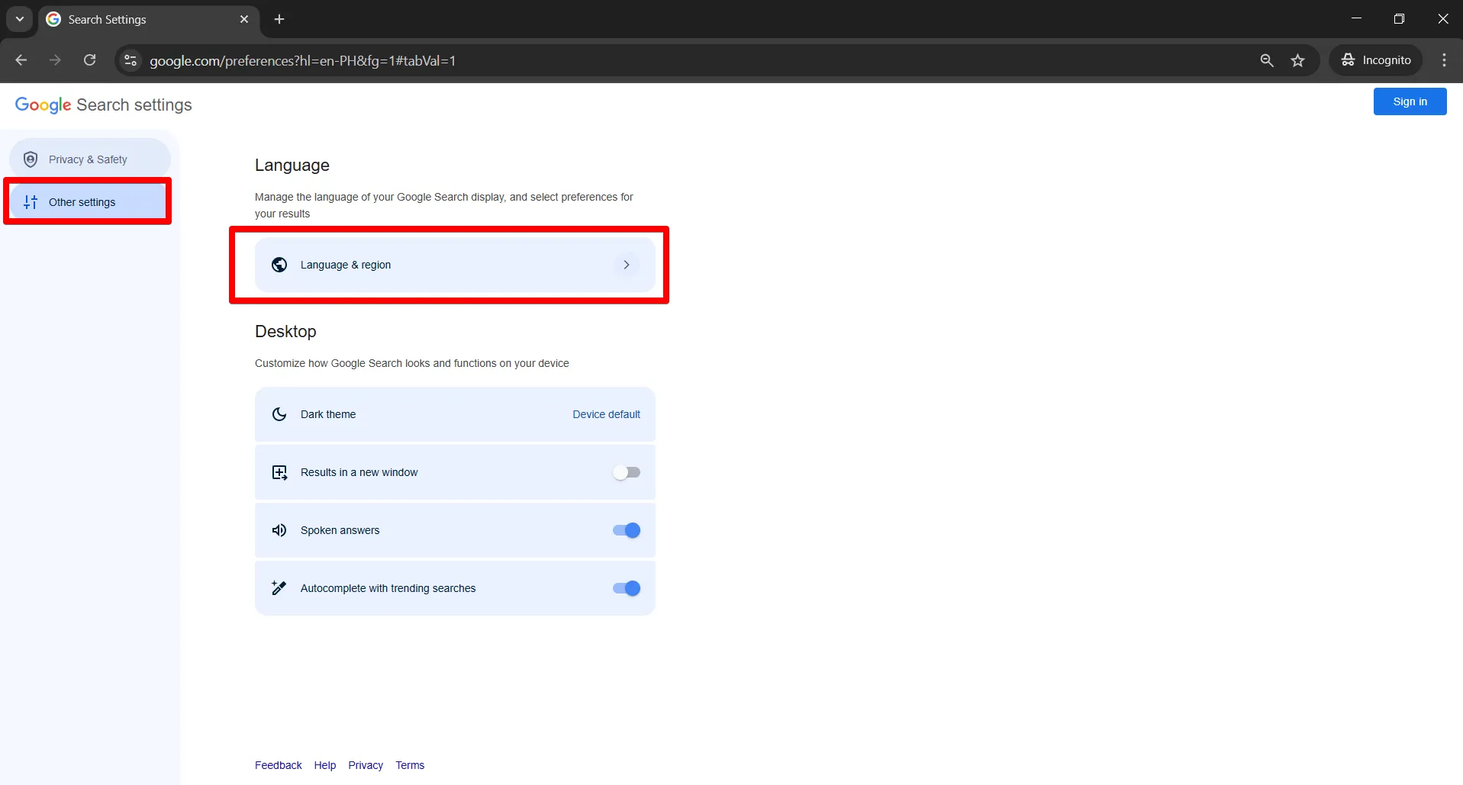Open a new tab with plus icon

[x=279, y=19]
